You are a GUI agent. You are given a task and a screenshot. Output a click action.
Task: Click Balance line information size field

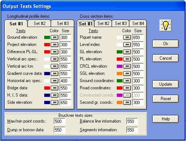pyautogui.click(x=132, y=121)
